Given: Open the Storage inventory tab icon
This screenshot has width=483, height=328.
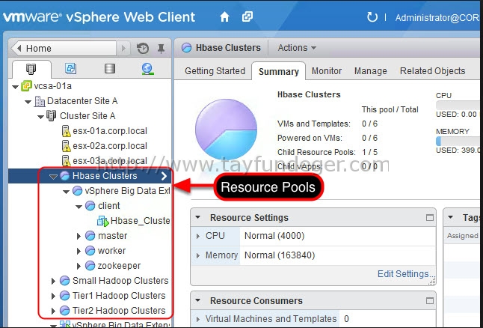Looking at the screenshot, I should (x=110, y=68).
